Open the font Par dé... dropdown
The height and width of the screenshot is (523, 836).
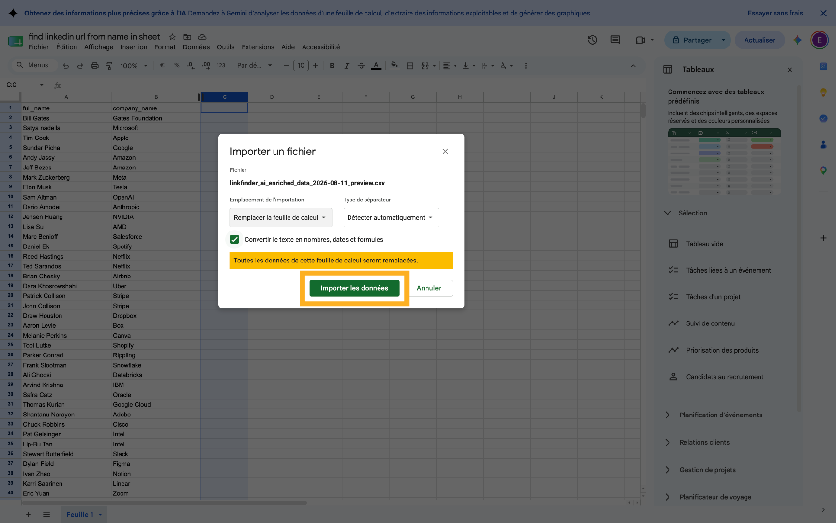(x=254, y=66)
